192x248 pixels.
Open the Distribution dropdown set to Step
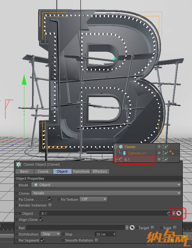pos(51,234)
